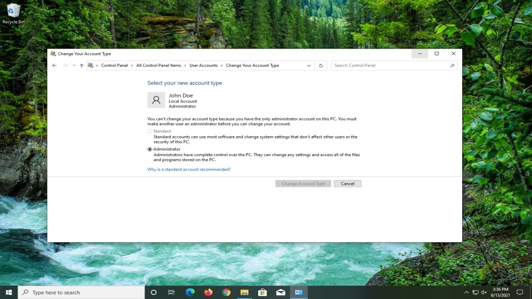Click the User Accounts icon in address bar
The width and height of the screenshot is (532, 299).
tap(91, 65)
